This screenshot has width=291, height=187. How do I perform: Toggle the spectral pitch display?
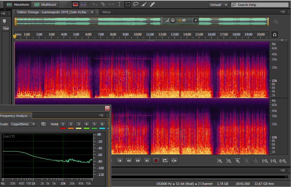click(83, 5)
